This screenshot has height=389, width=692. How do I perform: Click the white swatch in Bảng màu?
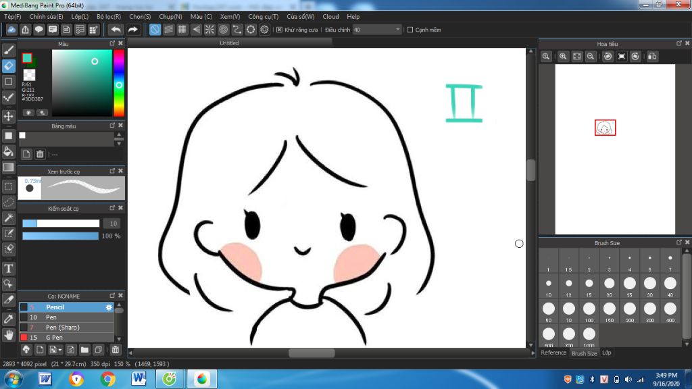point(22,135)
